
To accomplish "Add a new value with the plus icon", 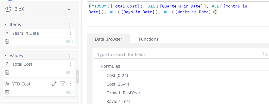I will click(70, 56).
